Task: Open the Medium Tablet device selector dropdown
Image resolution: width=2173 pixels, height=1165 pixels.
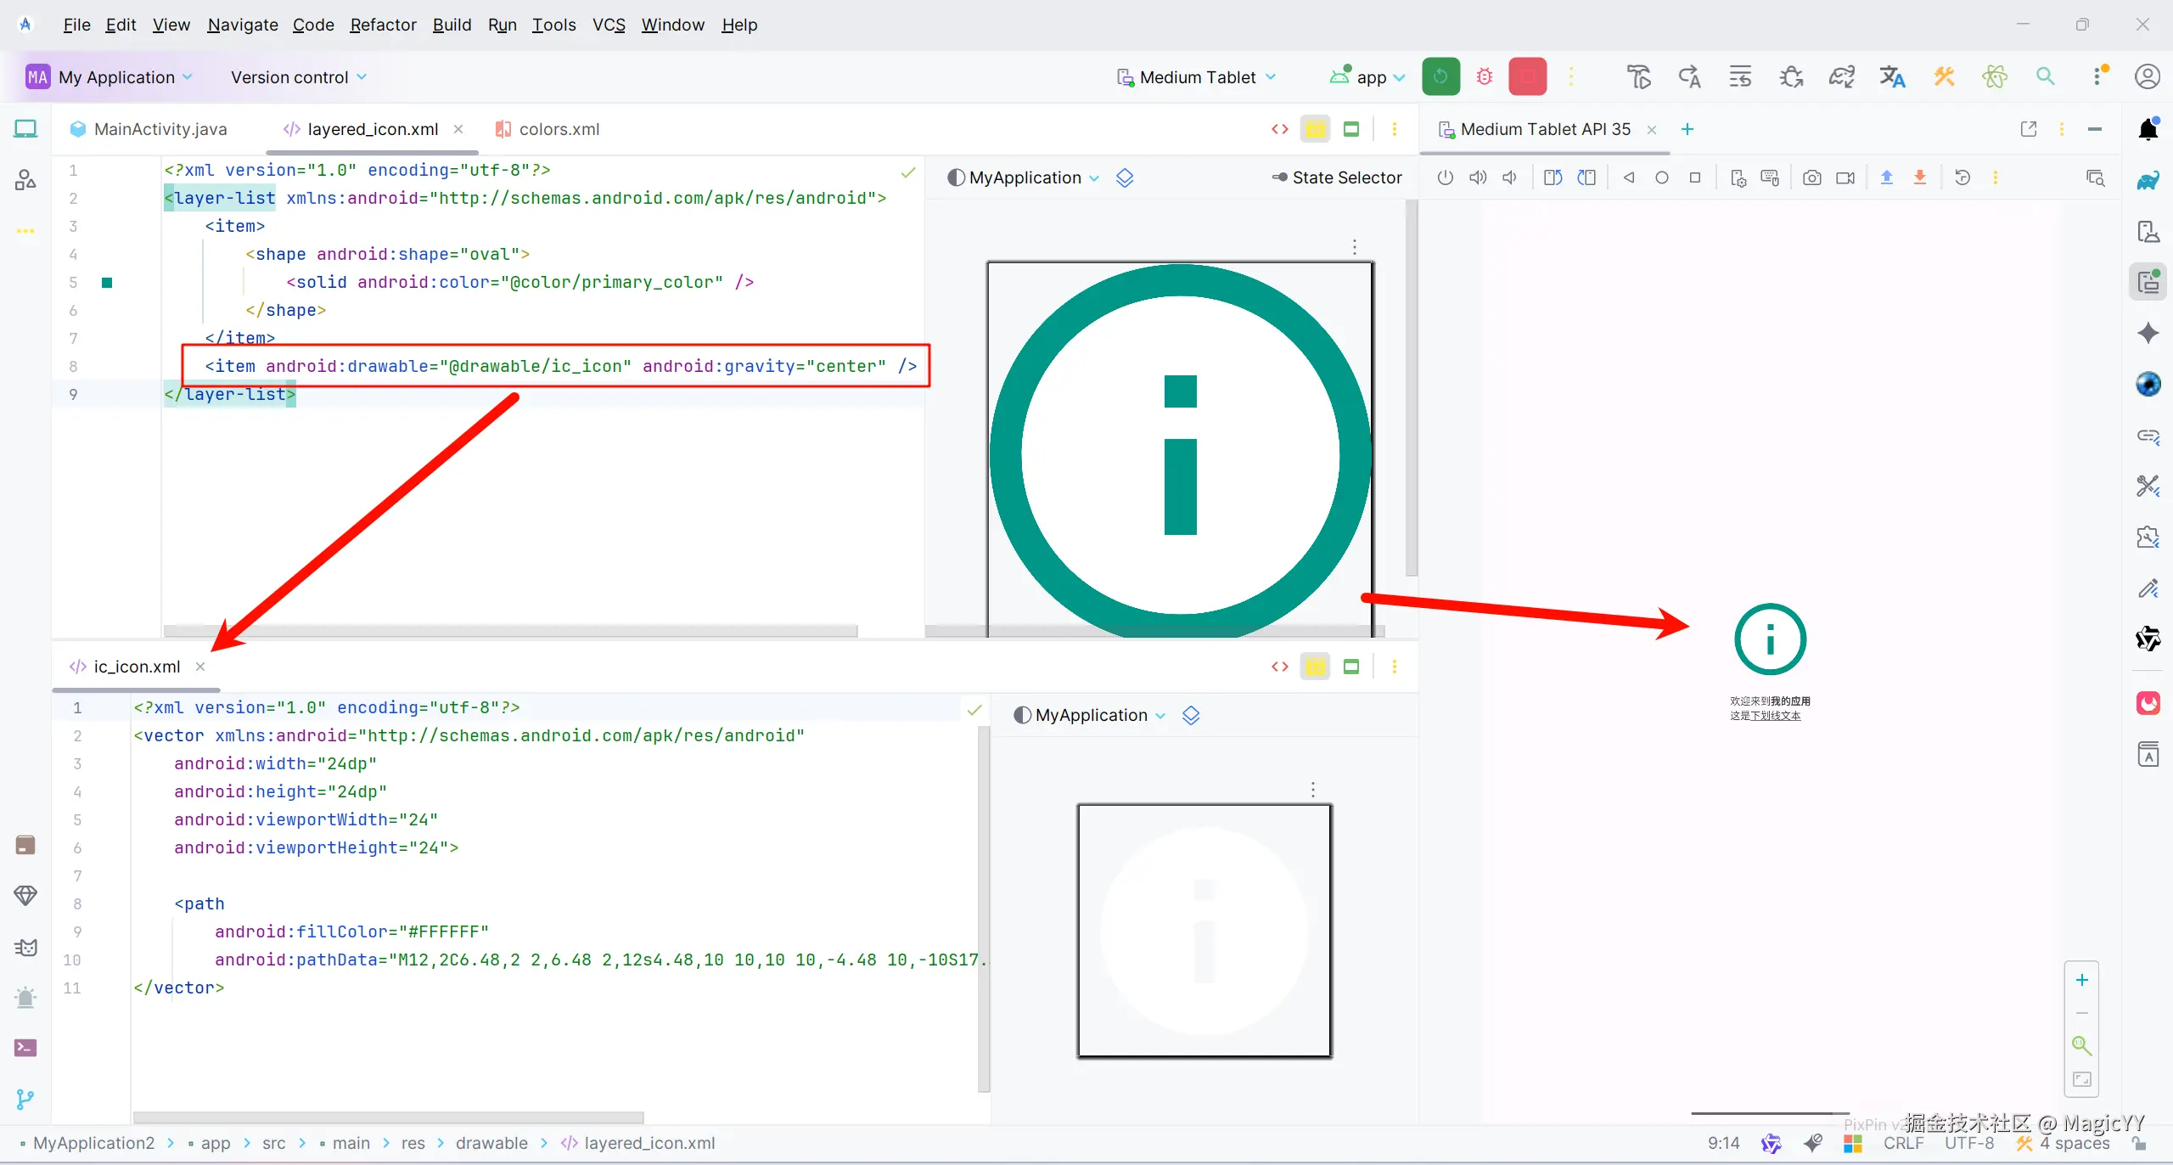Action: pos(1197,76)
